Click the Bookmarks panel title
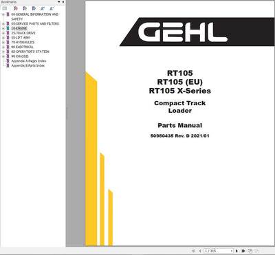The width and height of the screenshot is (275, 255). pyautogui.click(x=9, y=2)
